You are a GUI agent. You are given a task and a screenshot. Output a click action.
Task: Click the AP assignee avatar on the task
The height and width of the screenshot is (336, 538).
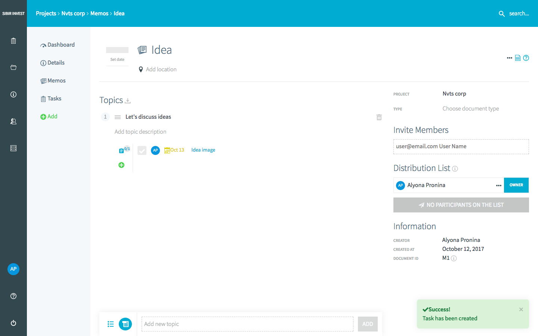point(155,150)
